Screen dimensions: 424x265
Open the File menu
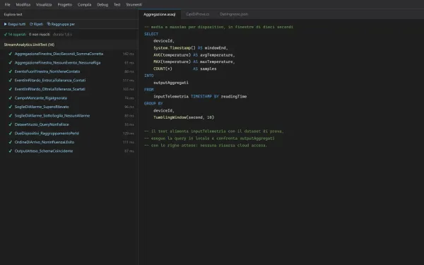click(x=7, y=5)
